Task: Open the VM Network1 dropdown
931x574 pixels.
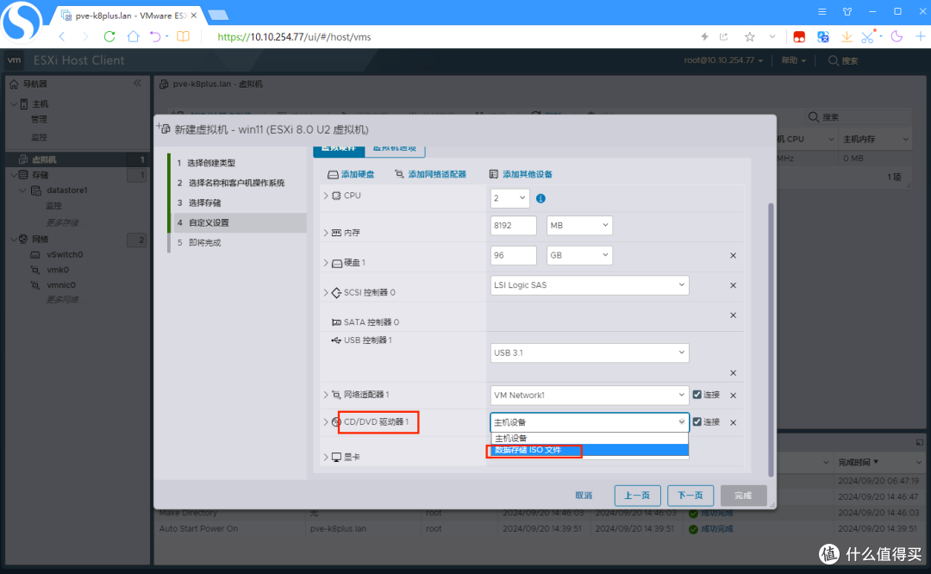Action: coord(589,396)
